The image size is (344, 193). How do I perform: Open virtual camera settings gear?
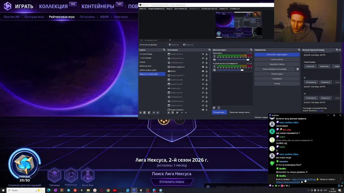tap(298, 69)
